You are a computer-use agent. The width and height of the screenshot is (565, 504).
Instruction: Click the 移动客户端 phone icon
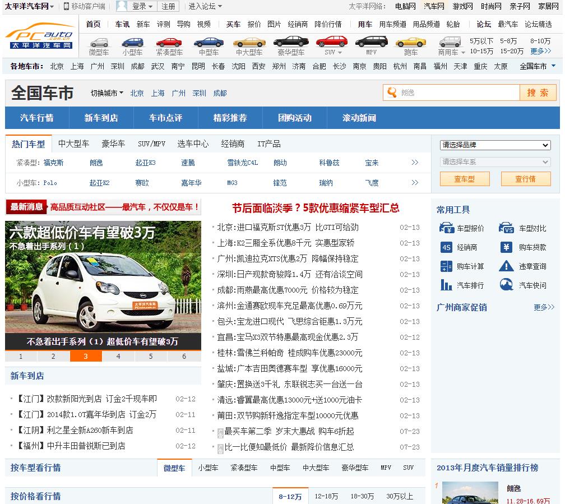pos(66,6)
